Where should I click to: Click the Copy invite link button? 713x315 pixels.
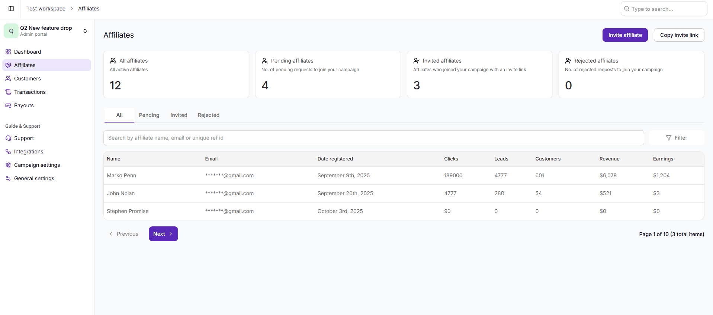pos(679,35)
